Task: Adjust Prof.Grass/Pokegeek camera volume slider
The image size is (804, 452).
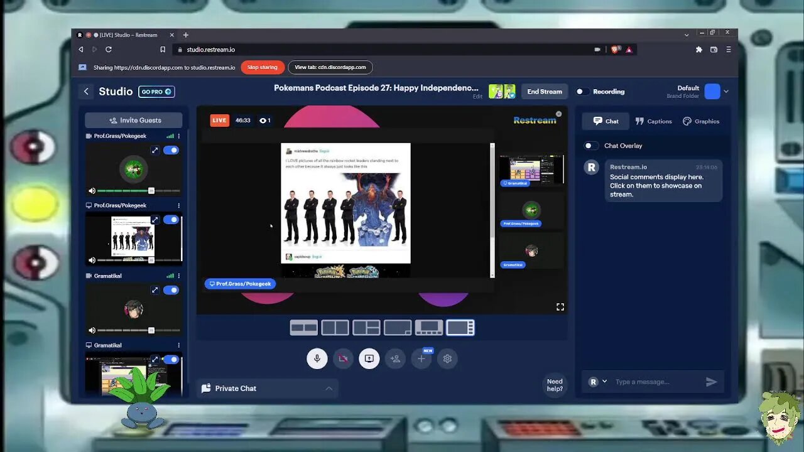Action: click(x=139, y=191)
